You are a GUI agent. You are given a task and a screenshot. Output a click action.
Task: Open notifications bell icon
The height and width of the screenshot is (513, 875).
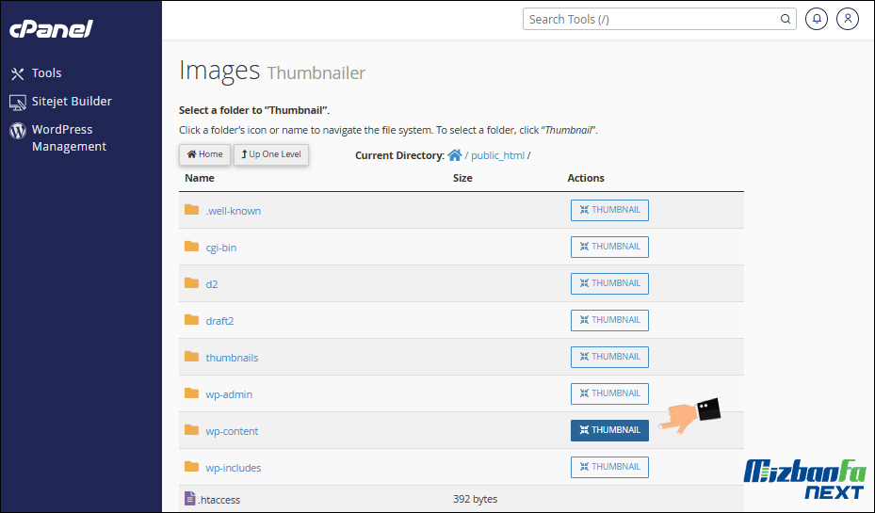[x=817, y=19]
